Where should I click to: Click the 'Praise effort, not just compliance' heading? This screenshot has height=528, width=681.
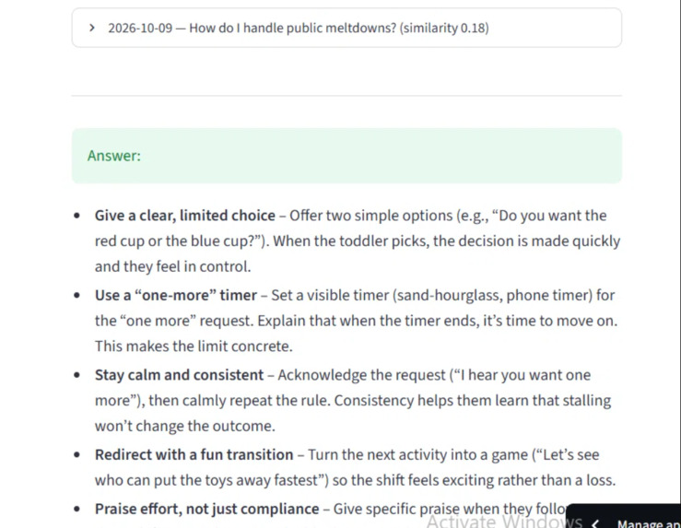pyautogui.click(x=206, y=509)
